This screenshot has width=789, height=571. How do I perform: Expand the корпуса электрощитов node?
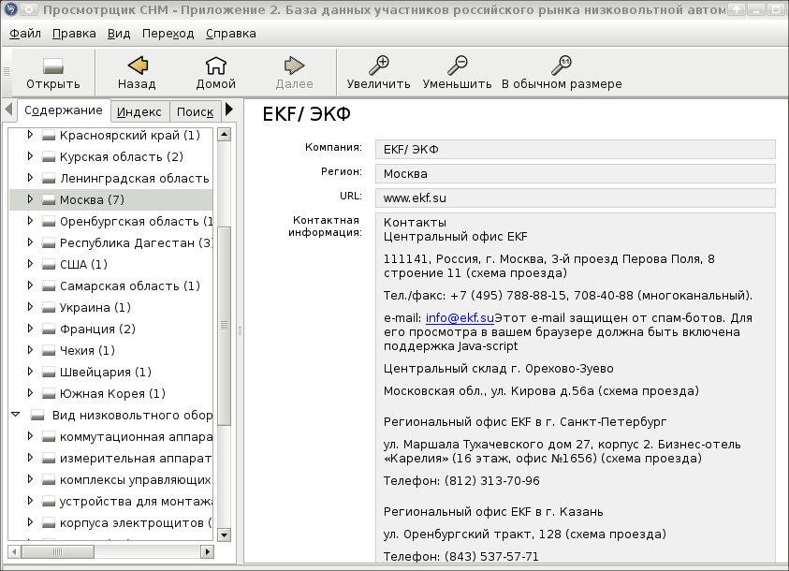coord(30,522)
